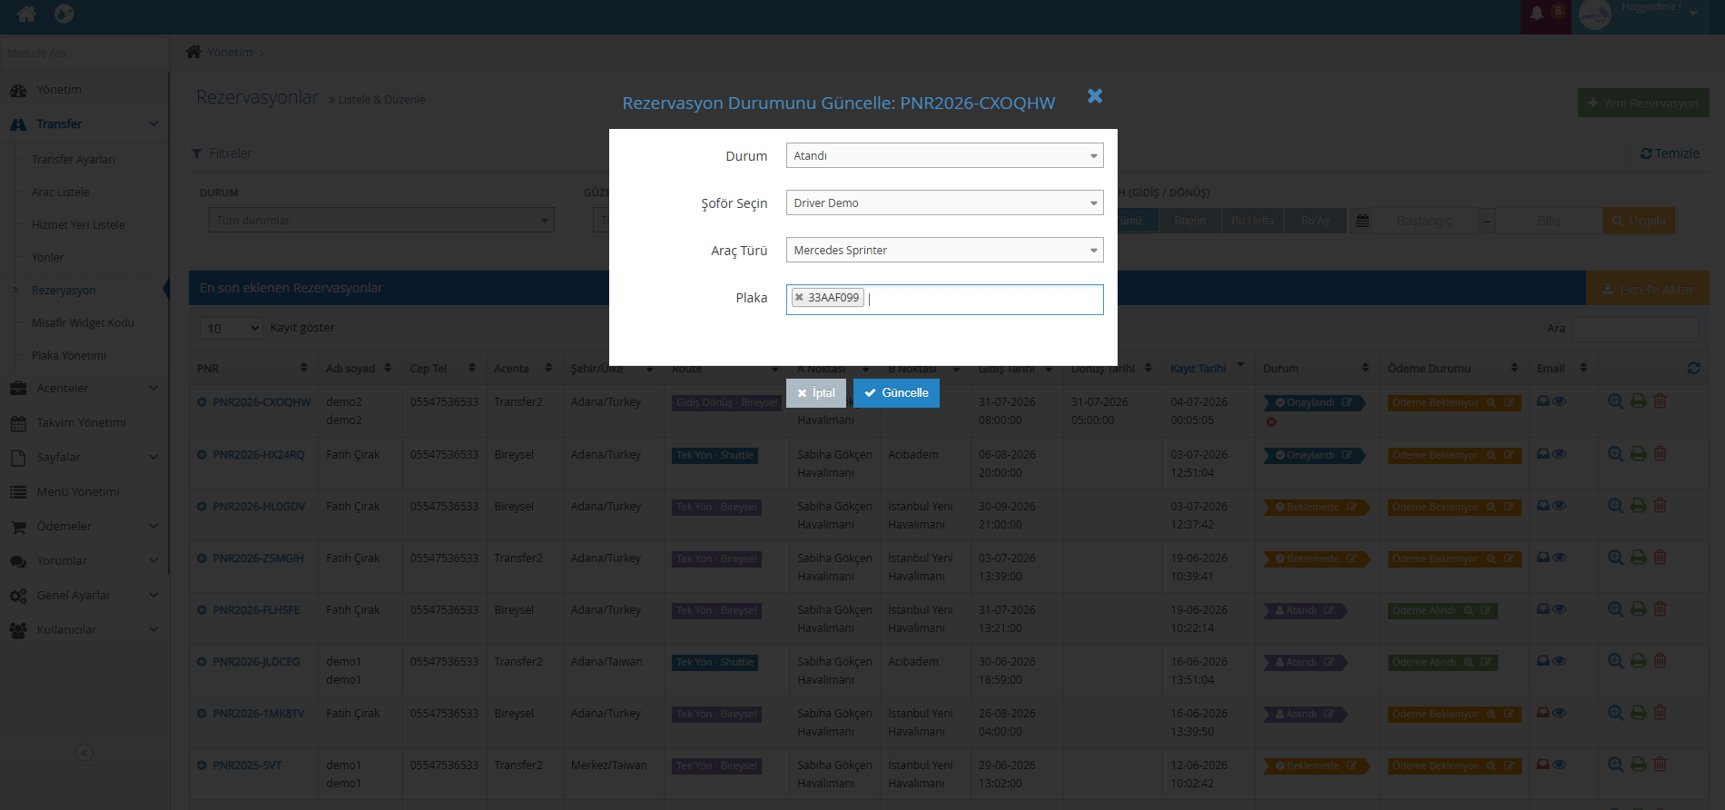Open the Tüm durumlar filter dropdown
The height and width of the screenshot is (810, 1725).
[381, 221]
